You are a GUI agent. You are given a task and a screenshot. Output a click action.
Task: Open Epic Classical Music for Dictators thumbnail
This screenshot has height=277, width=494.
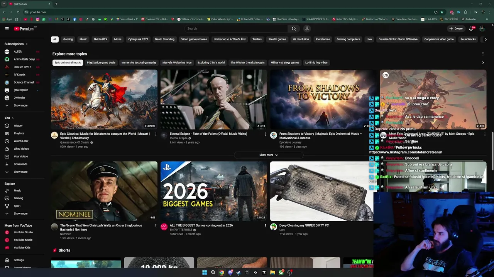click(x=104, y=99)
